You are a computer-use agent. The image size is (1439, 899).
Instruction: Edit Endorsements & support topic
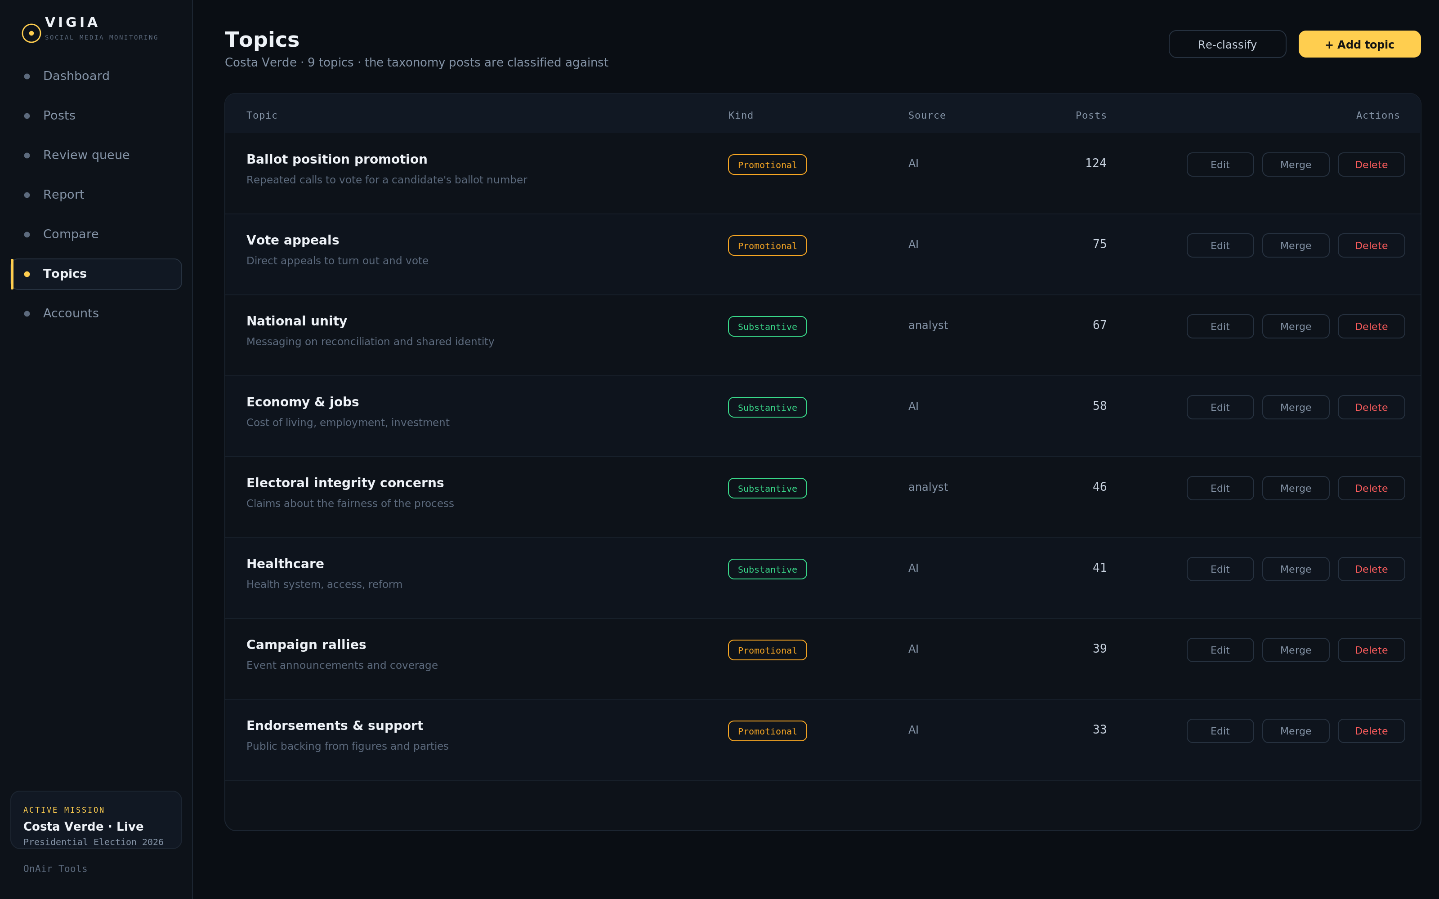[x=1220, y=731]
